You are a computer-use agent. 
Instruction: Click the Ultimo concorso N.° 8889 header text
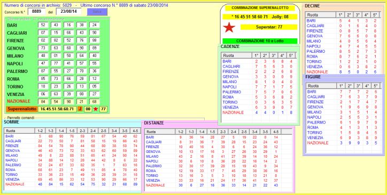pos(125,5)
